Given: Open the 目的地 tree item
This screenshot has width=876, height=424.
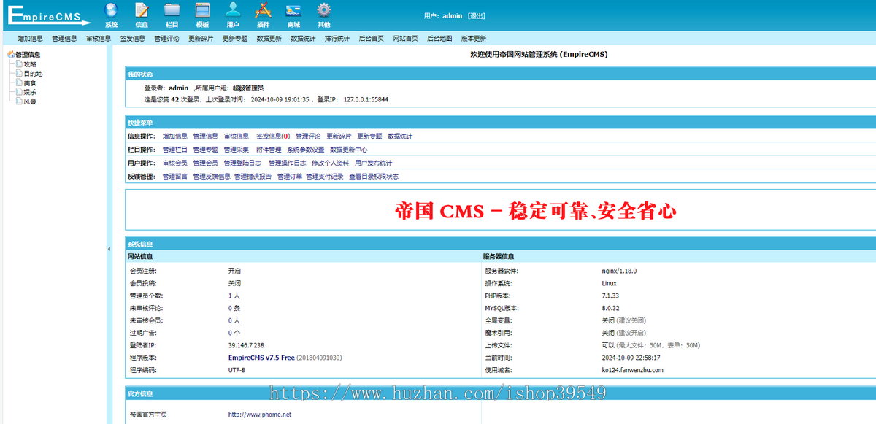Looking at the screenshot, I should [33, 73].
